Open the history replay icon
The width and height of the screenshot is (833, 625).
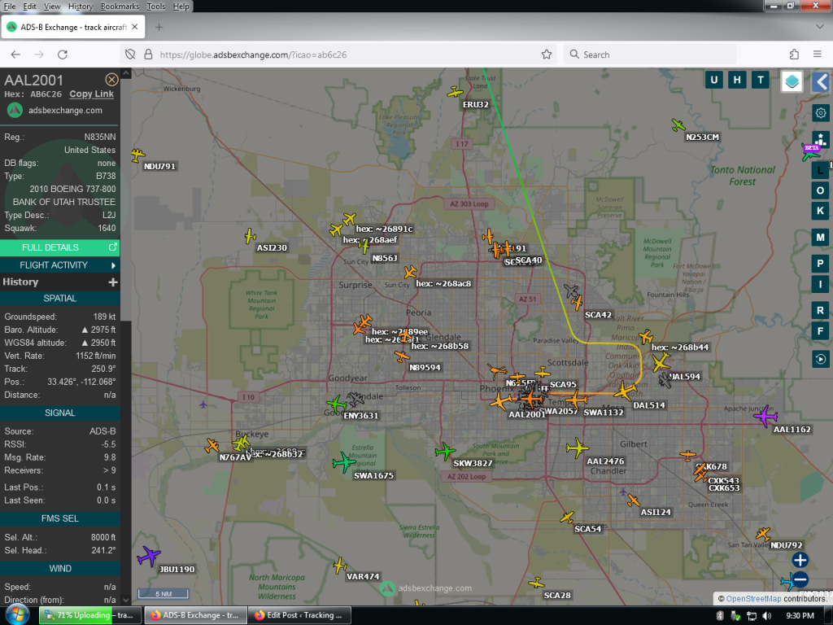[820, 359]
